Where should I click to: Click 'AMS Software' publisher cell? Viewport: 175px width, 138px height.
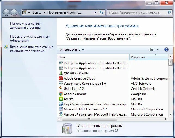(x=141, y=84)
